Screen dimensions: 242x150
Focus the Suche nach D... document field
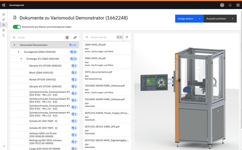103,37
